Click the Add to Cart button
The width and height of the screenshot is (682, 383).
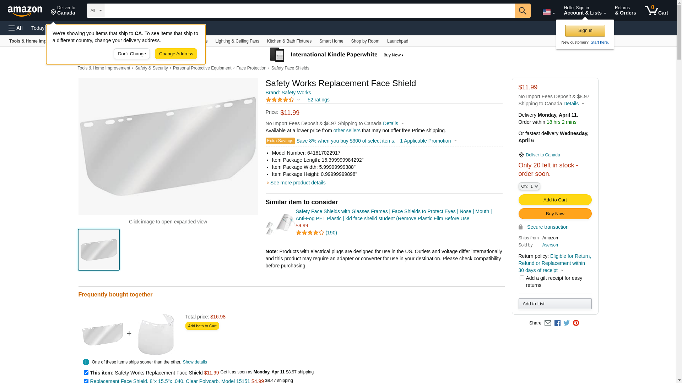[555, 200]
